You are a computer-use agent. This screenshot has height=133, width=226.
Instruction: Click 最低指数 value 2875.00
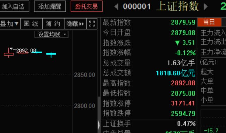[183, 93]
